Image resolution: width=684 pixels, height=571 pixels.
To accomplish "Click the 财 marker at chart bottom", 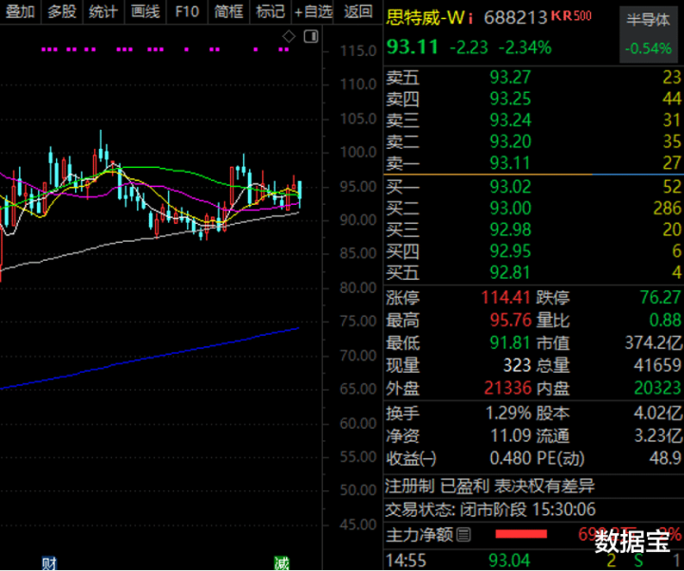I will (x=49, y=563).
